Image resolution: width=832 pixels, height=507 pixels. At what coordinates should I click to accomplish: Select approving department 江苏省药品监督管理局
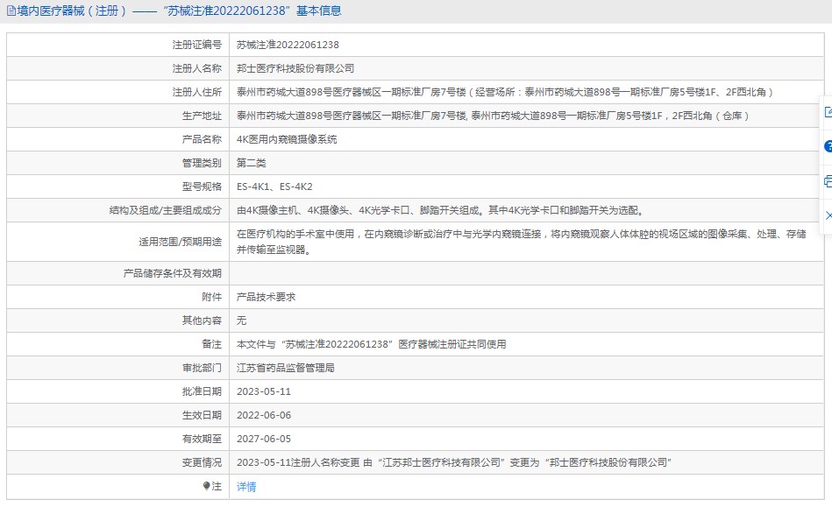tap(286, 368)
